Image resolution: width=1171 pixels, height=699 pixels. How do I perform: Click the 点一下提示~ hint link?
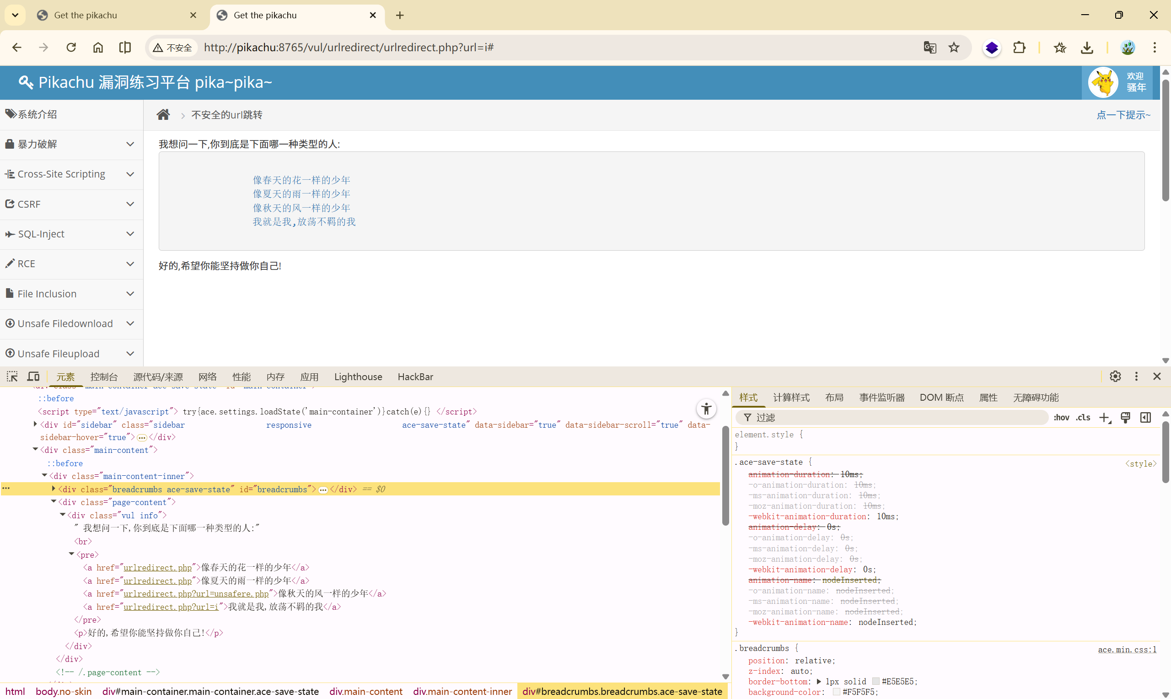(x=1123, y=115)
